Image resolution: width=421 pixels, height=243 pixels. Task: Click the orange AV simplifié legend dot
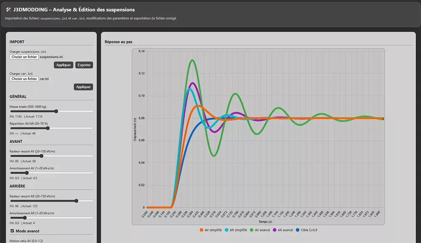pyautogui.click(x=201, y=230)
